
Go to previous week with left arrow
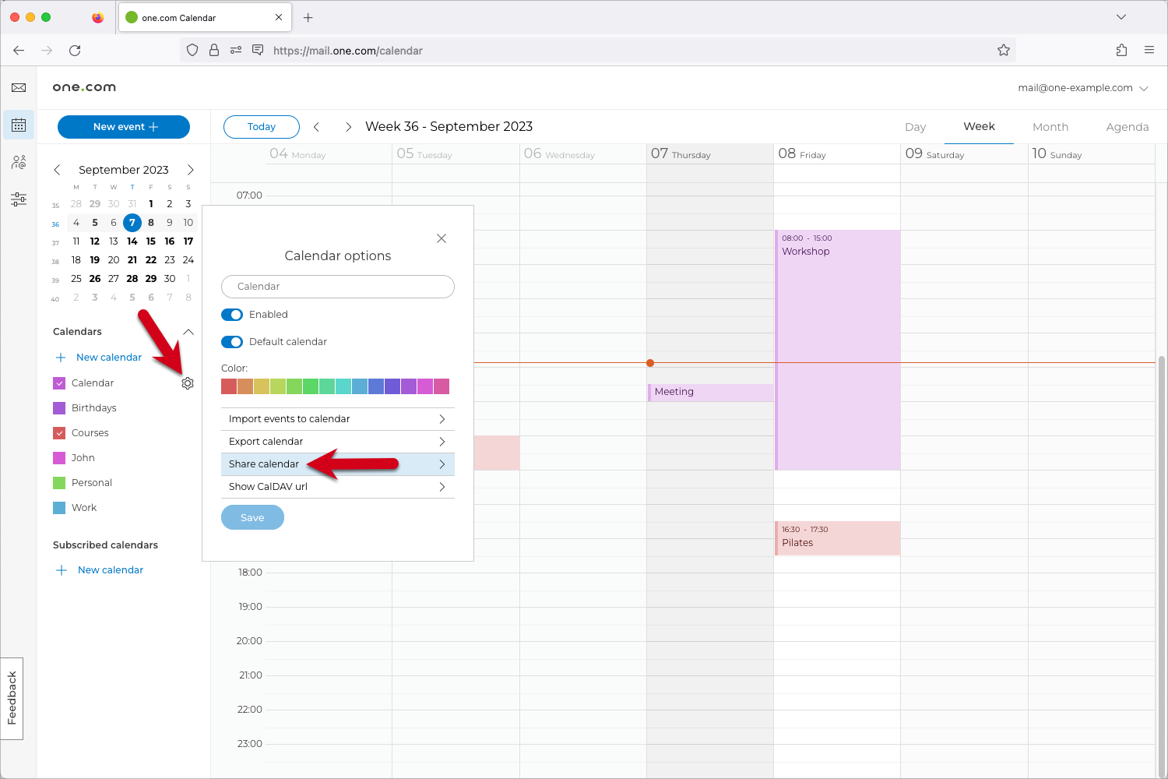pyautogui.click(x=317, y=127)
